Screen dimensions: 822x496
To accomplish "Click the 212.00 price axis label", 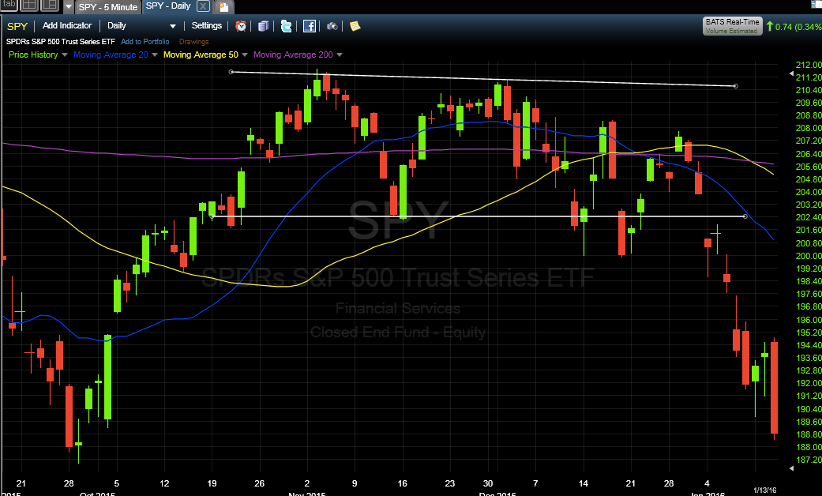I will (x=809, y=65).
